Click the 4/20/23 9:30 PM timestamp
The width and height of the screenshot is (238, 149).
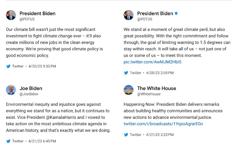(42, 66)
